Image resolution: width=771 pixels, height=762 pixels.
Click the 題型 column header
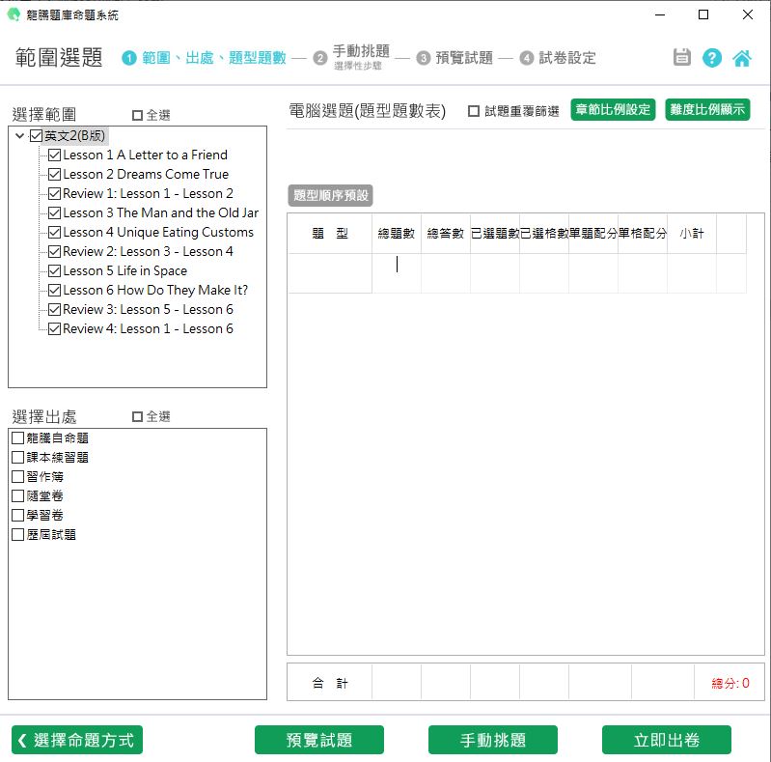(329, 234)
